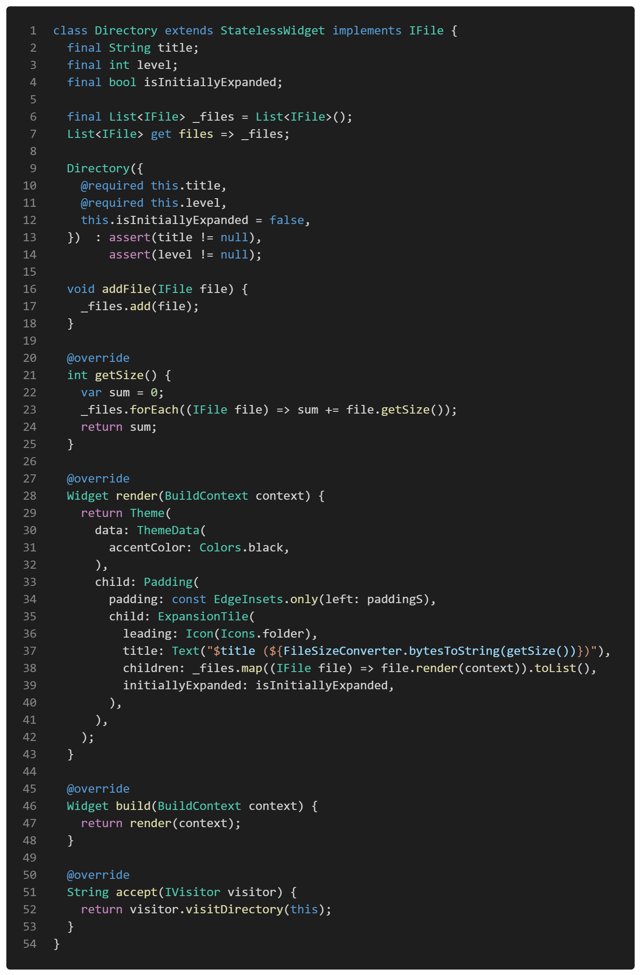
Task: Click 'paddingS' in the EdgeInsets.only call
Action: [x=394, y=600]
